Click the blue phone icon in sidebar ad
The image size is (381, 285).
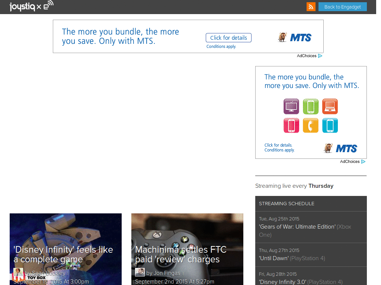[x=330, y=125]
